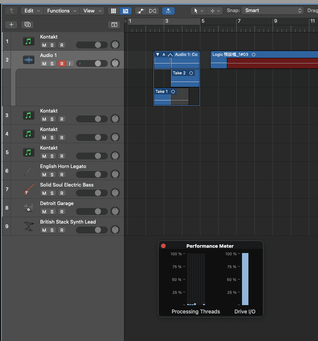318x341 pixels.
Task: Click the Duplicate Track icon
Action: click(x=27, y=25)
